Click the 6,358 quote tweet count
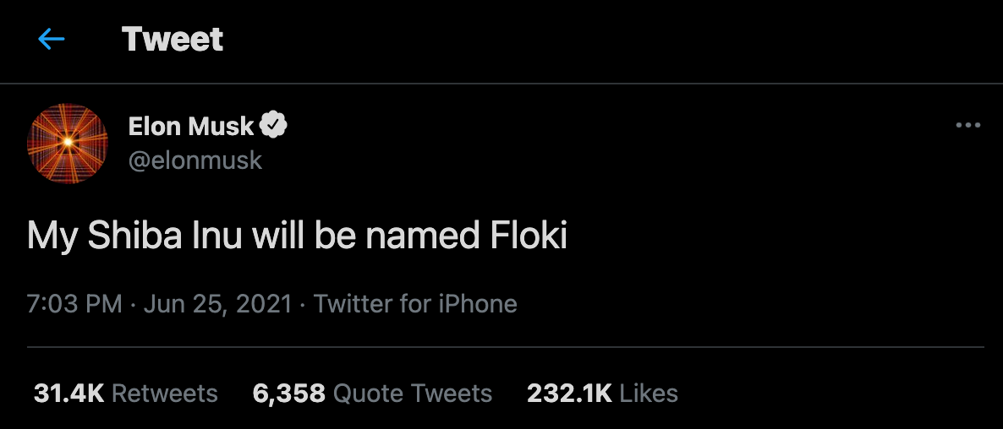1003x429 pixels. [x=288, y=393]
